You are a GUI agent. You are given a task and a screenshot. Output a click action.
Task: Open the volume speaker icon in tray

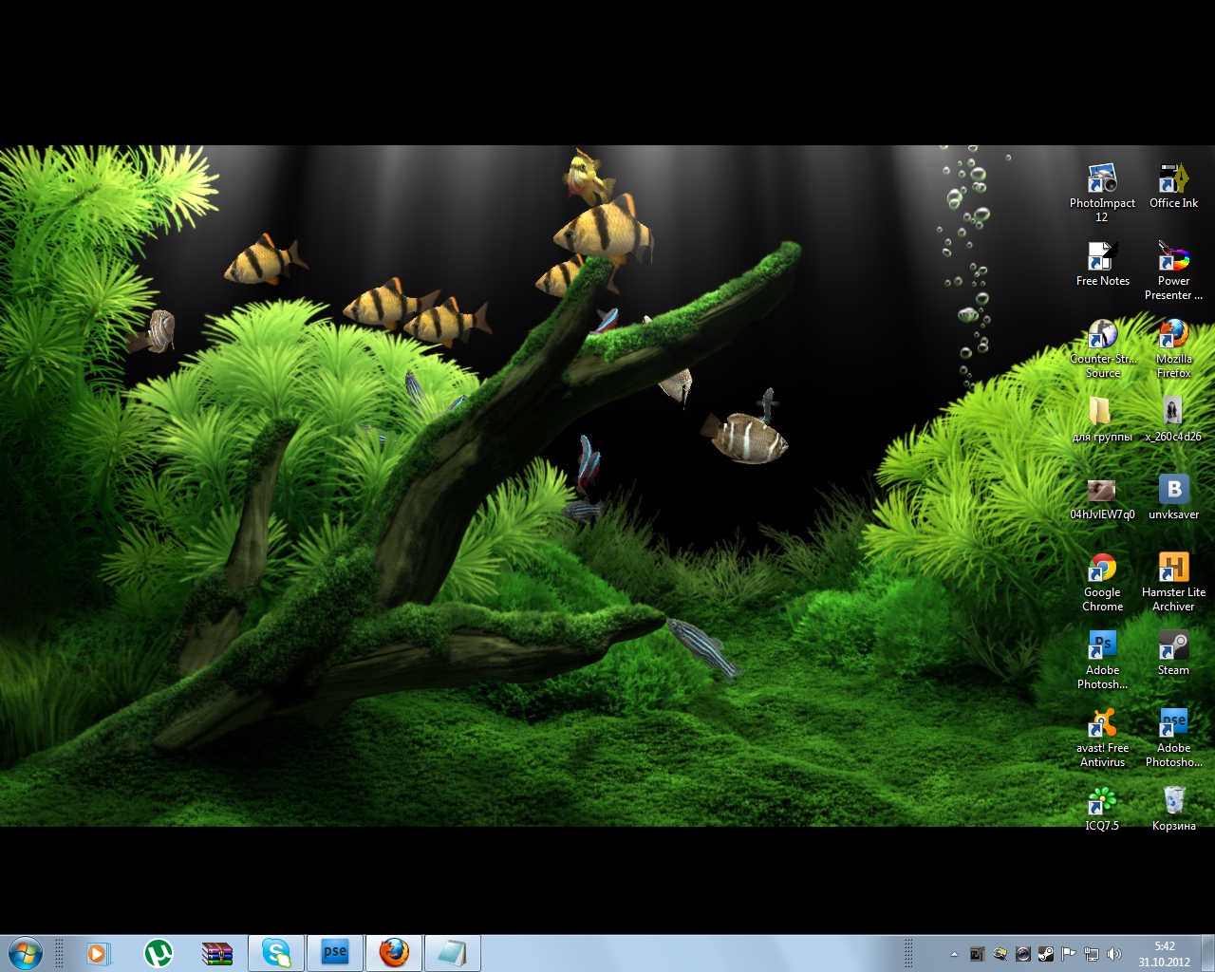(x=1114, y=954)
